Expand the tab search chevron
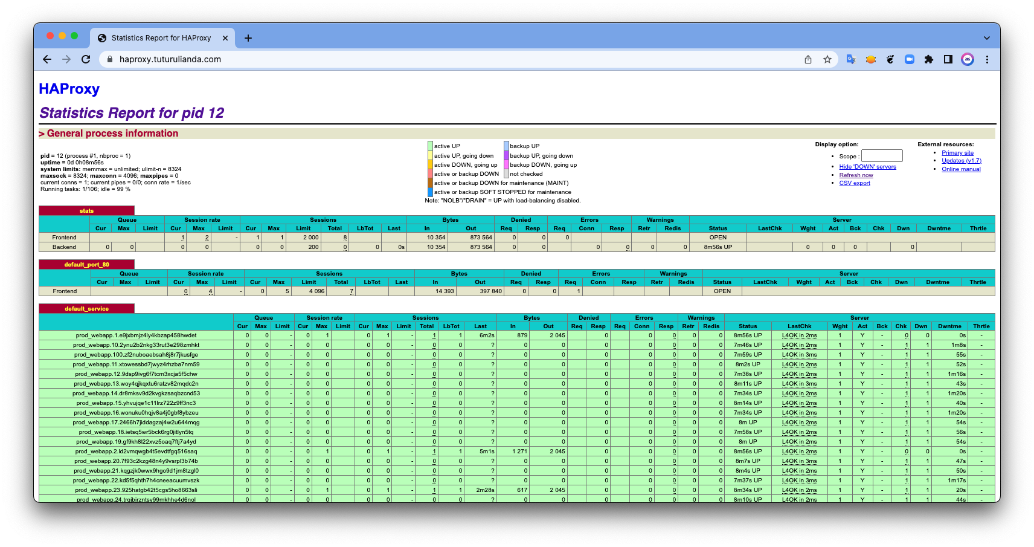This screenshot has height=547, width=1034. pos(987,37)
